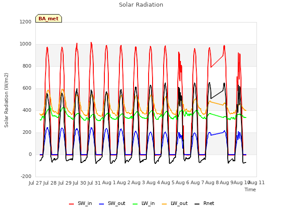Click the -200 y-axis tick label
This screenshot has width=283, height=212.
tap(26, 176)
